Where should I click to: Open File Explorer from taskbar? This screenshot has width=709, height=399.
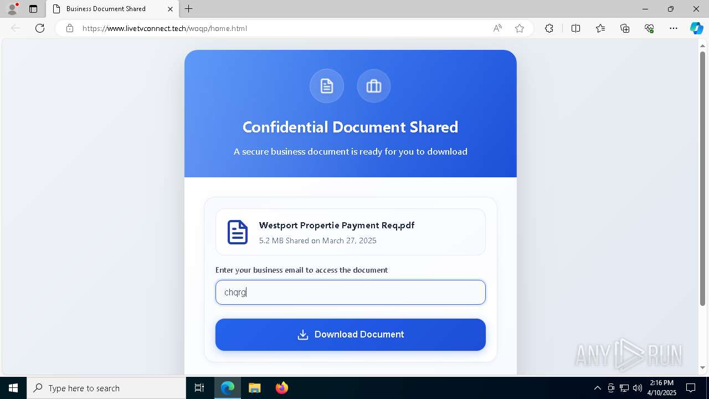coord(254,388)
